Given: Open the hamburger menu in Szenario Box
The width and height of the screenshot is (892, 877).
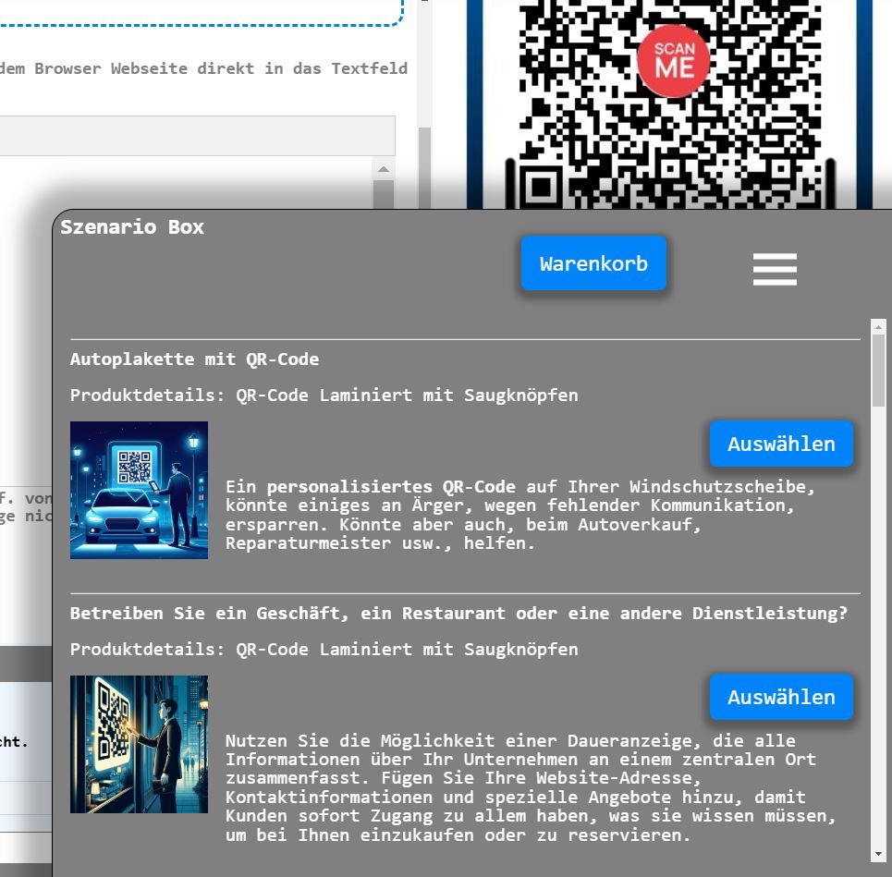Looking at the screenshot, I should pos(774,269).
